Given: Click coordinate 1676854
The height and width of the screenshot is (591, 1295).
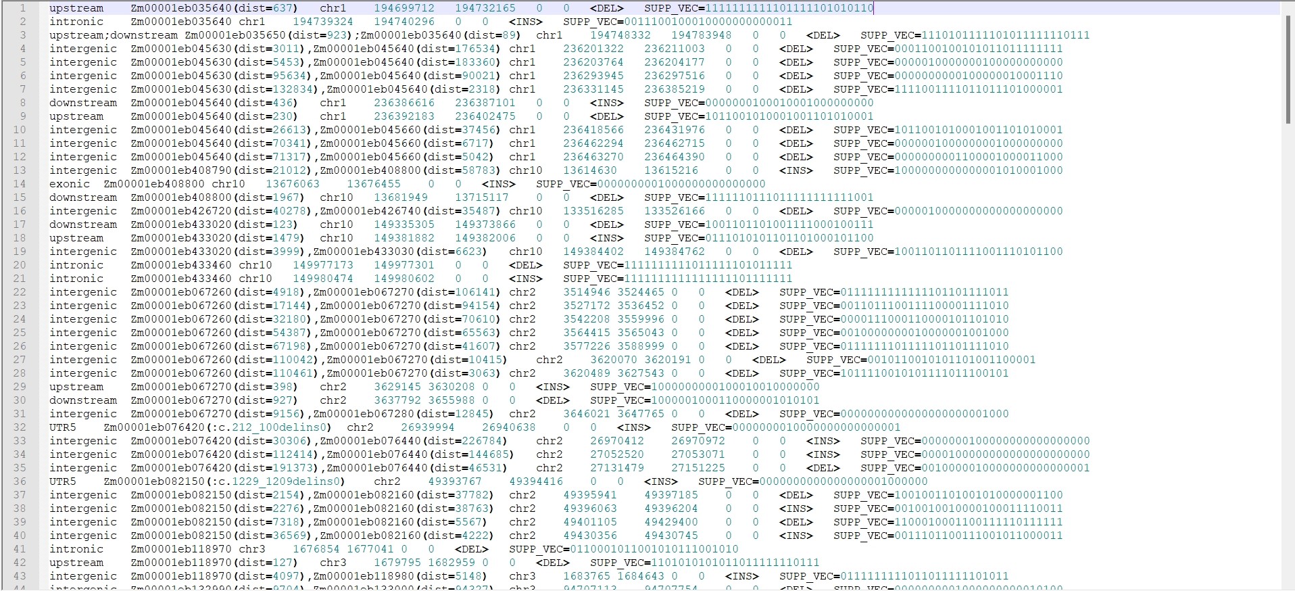Looking at the screenshot, I should [316, 549].
